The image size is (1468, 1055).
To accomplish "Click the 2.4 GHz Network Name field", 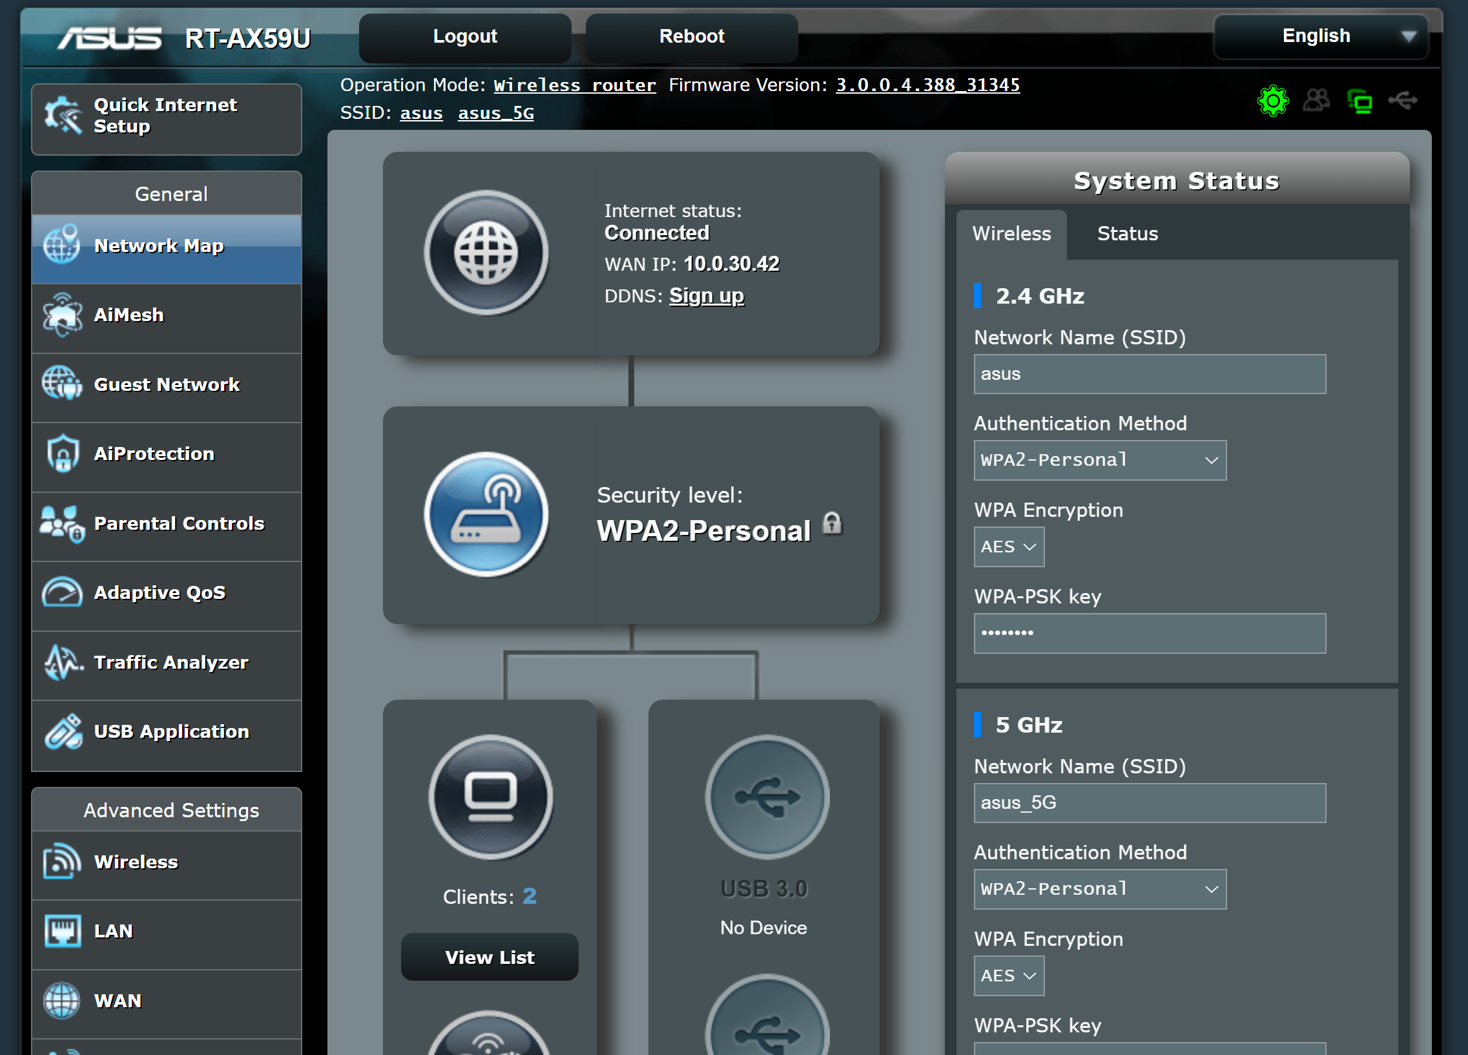I will pos(1150,374).
